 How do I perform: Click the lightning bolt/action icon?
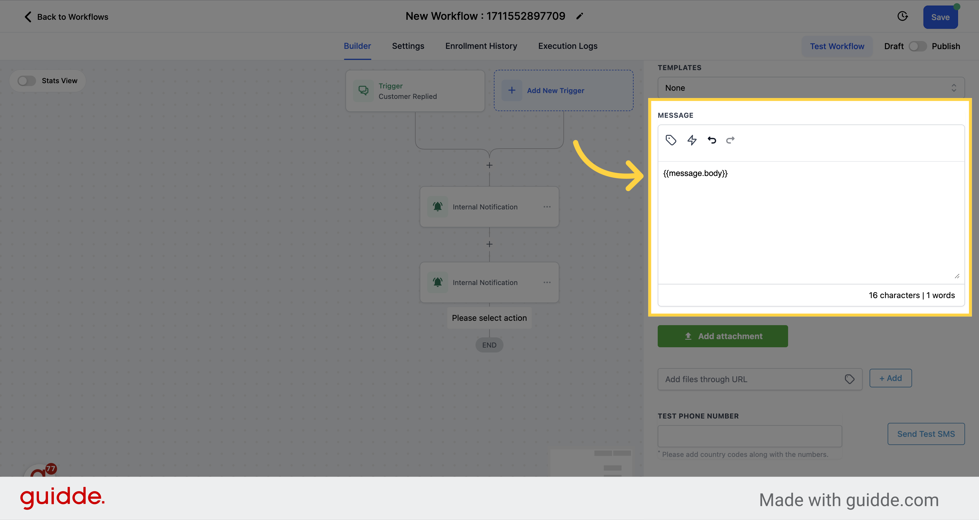pyautogui.click(x=692, y=140)
